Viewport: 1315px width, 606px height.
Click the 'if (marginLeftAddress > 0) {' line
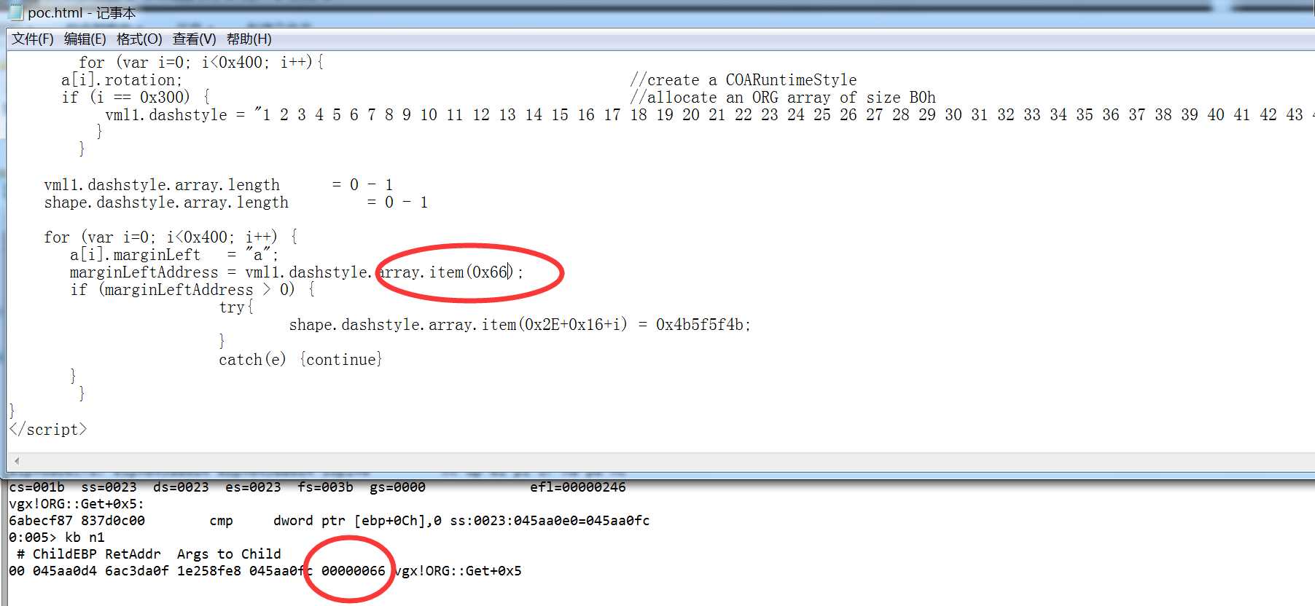pyautogui.click(x=192, y=290)
